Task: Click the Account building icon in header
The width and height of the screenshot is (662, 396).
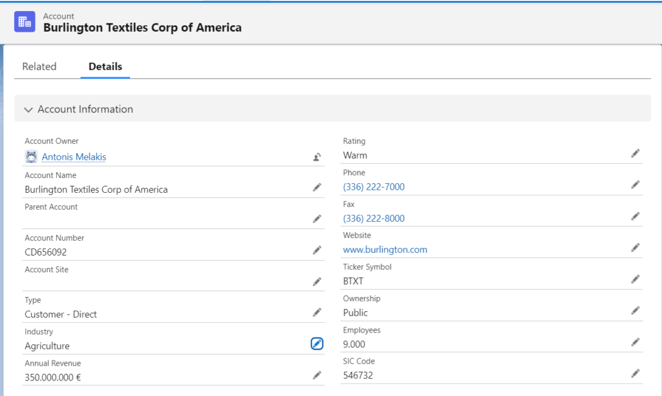Action: click(x=25, y=21)
